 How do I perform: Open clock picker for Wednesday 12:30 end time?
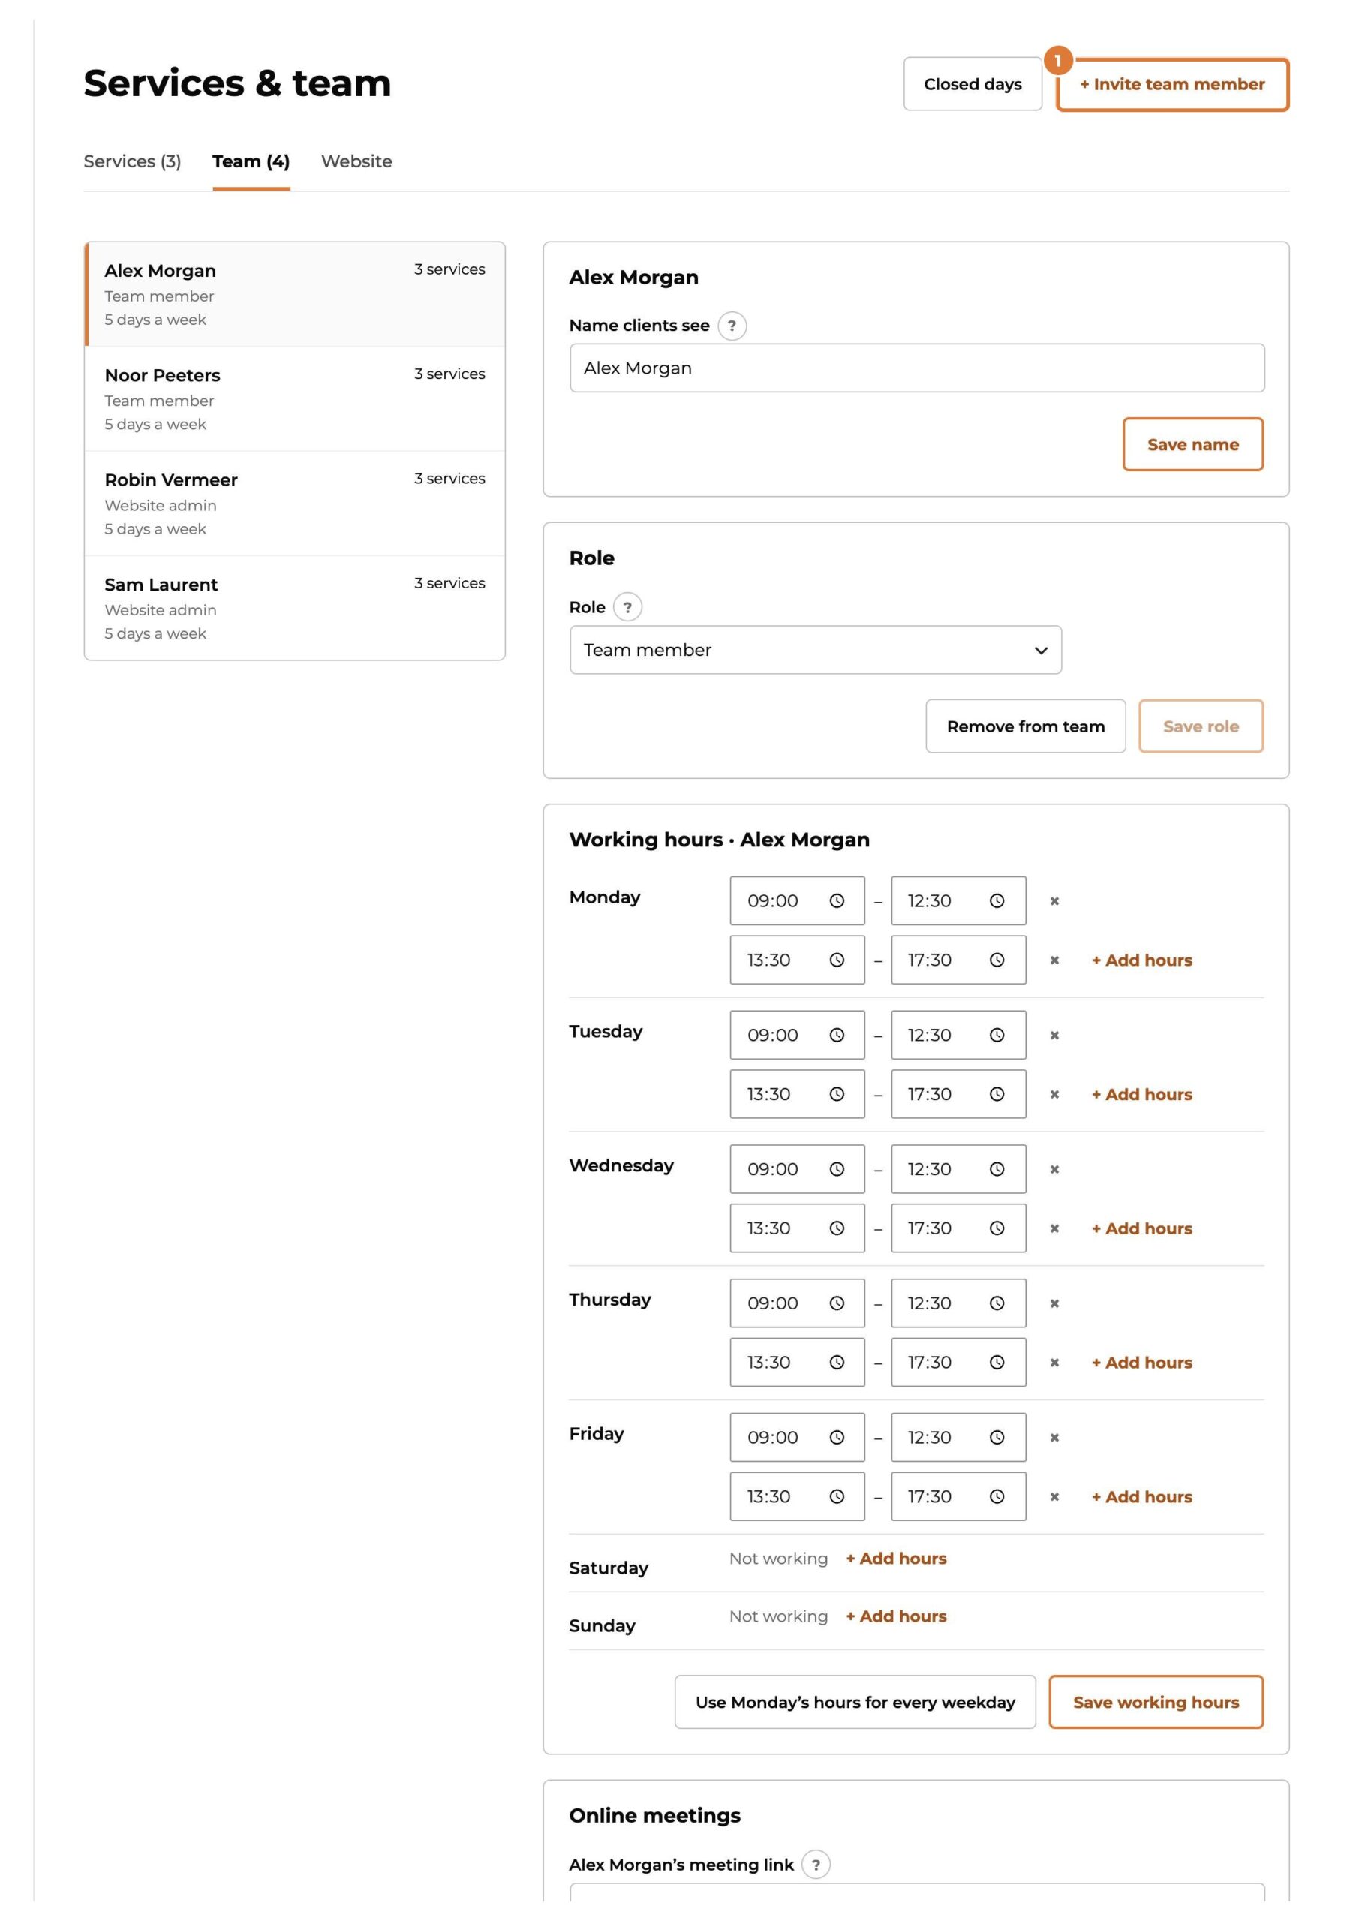coord(997,1170)
